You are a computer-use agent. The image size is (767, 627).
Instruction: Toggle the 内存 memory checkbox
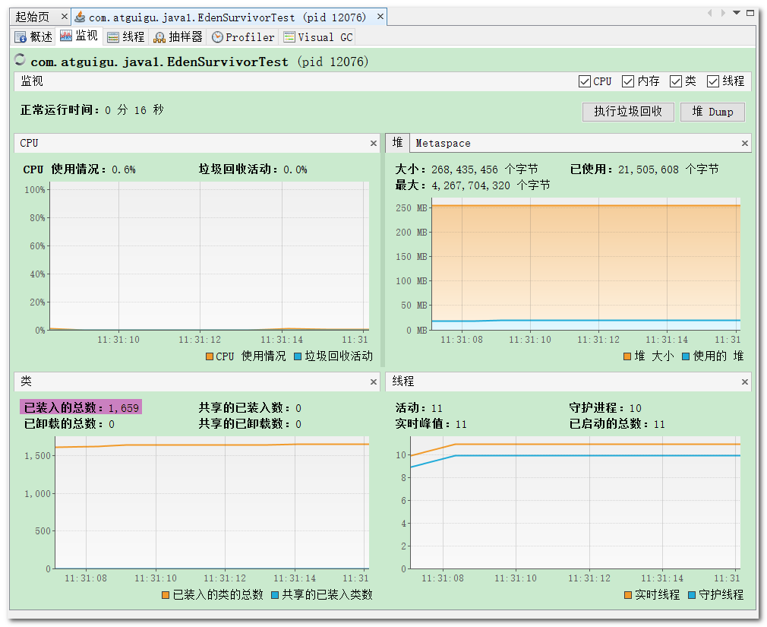(x=627, y=81)
